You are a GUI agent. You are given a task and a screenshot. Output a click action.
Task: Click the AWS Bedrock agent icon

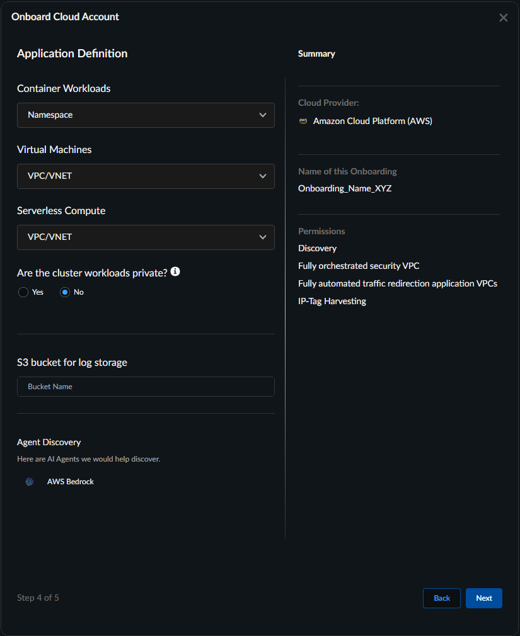30,482
